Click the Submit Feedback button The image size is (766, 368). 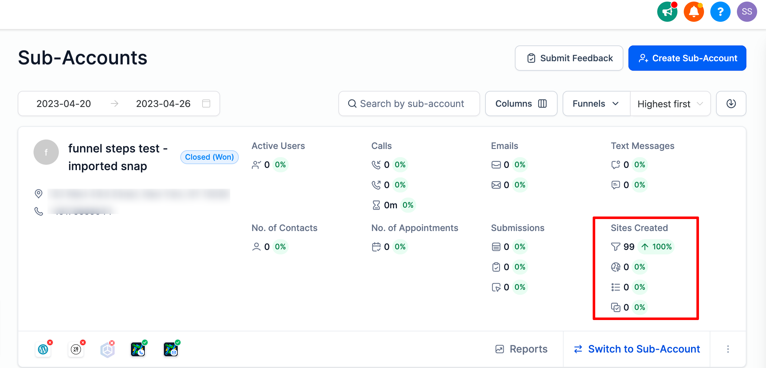tap(569, 58)
